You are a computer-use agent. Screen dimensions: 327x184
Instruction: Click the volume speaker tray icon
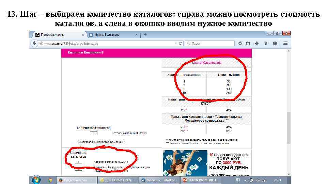[258, 180]
